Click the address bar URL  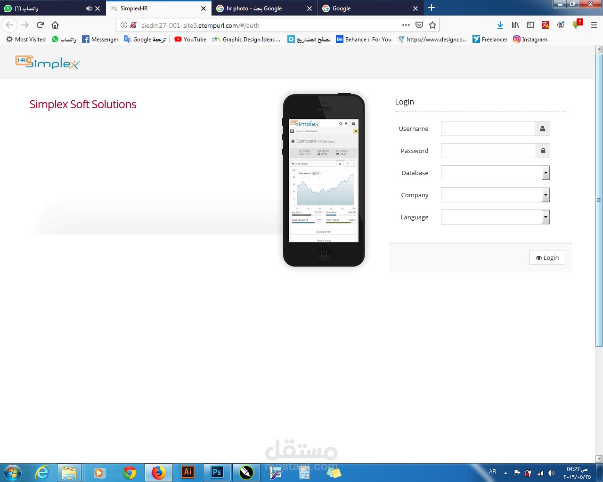tap(200, 25)
